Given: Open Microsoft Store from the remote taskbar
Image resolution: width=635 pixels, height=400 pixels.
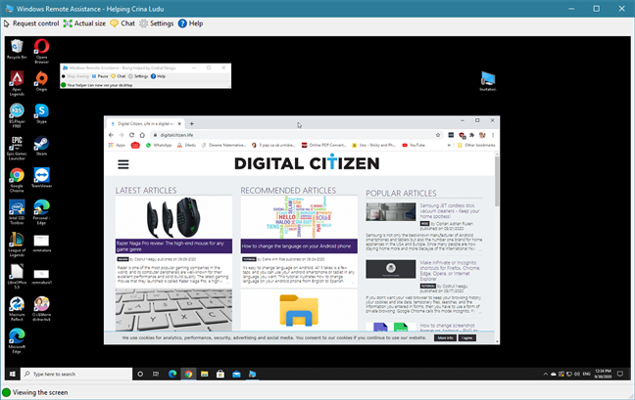Looking at the screenshot, I should 220,374.
